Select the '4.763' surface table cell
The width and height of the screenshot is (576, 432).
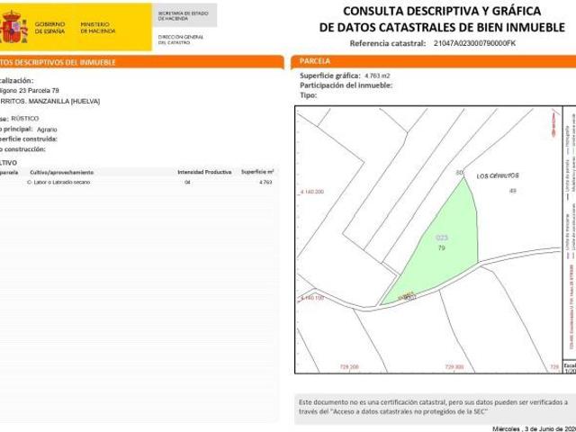coord(265,182)
